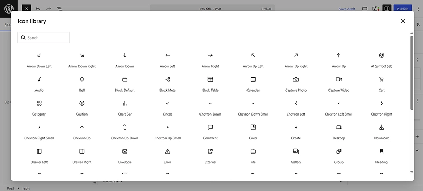Click the scrollbar down arrow

pyautogui.click(x=412, y=172)
